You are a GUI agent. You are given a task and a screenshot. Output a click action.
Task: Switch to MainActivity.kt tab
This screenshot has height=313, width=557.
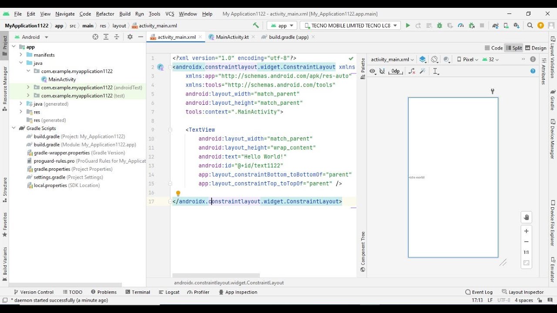(232, 37)
